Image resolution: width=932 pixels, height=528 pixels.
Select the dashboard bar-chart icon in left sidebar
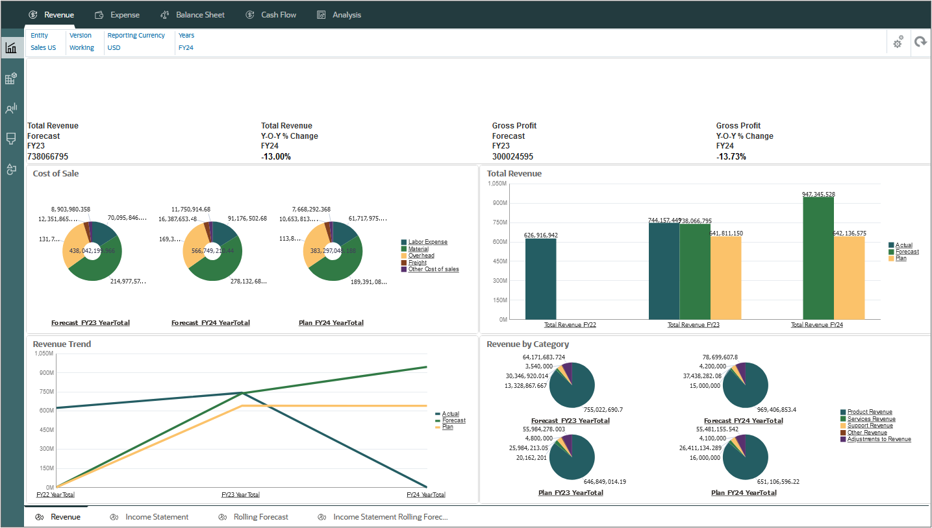point(12,47)
